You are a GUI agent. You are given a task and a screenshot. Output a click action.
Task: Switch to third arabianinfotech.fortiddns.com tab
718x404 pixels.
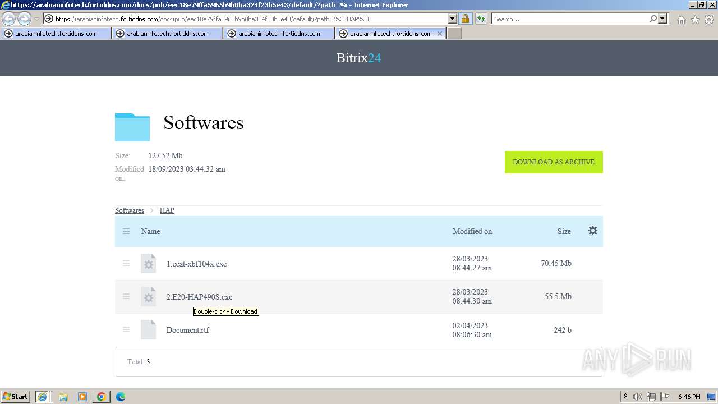pyautogui.click(x=279, y=34)
